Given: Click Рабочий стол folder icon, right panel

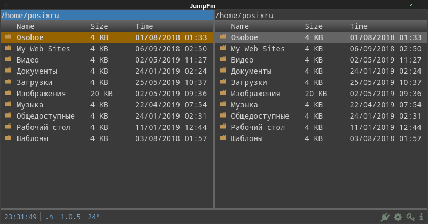Looking at the screenshot, I should [223, 126].
